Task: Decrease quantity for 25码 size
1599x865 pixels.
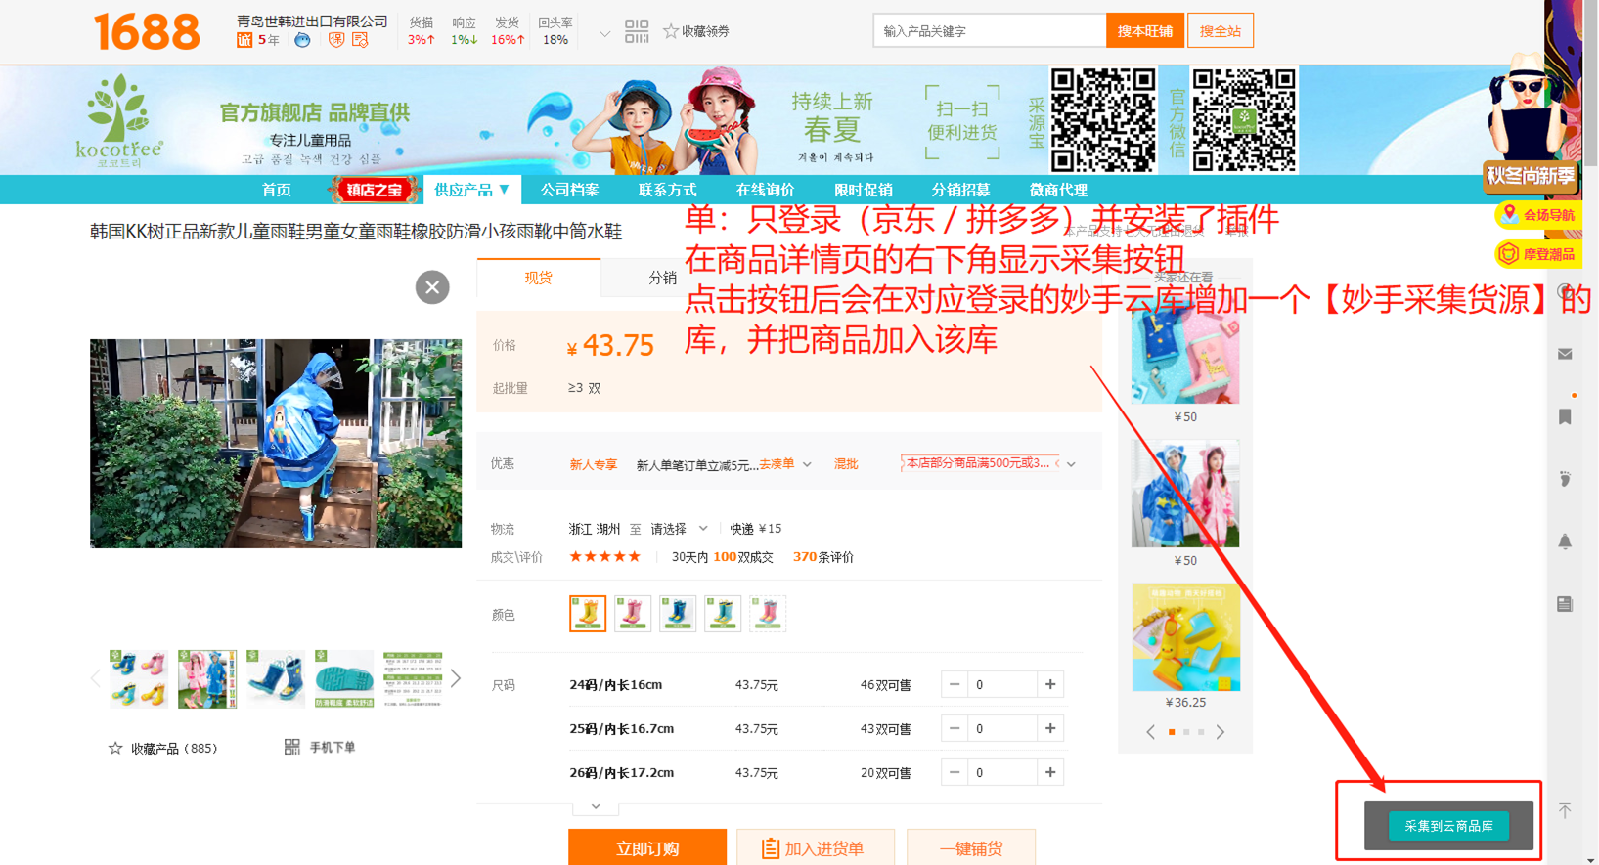Action: pyautogui.click(x=955, y=729)
